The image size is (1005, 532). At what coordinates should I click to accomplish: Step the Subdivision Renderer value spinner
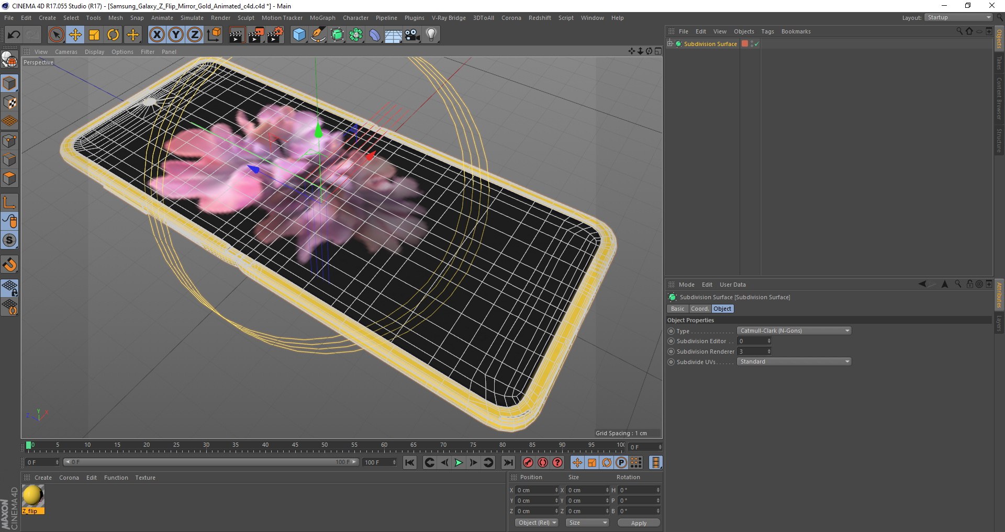769,352
